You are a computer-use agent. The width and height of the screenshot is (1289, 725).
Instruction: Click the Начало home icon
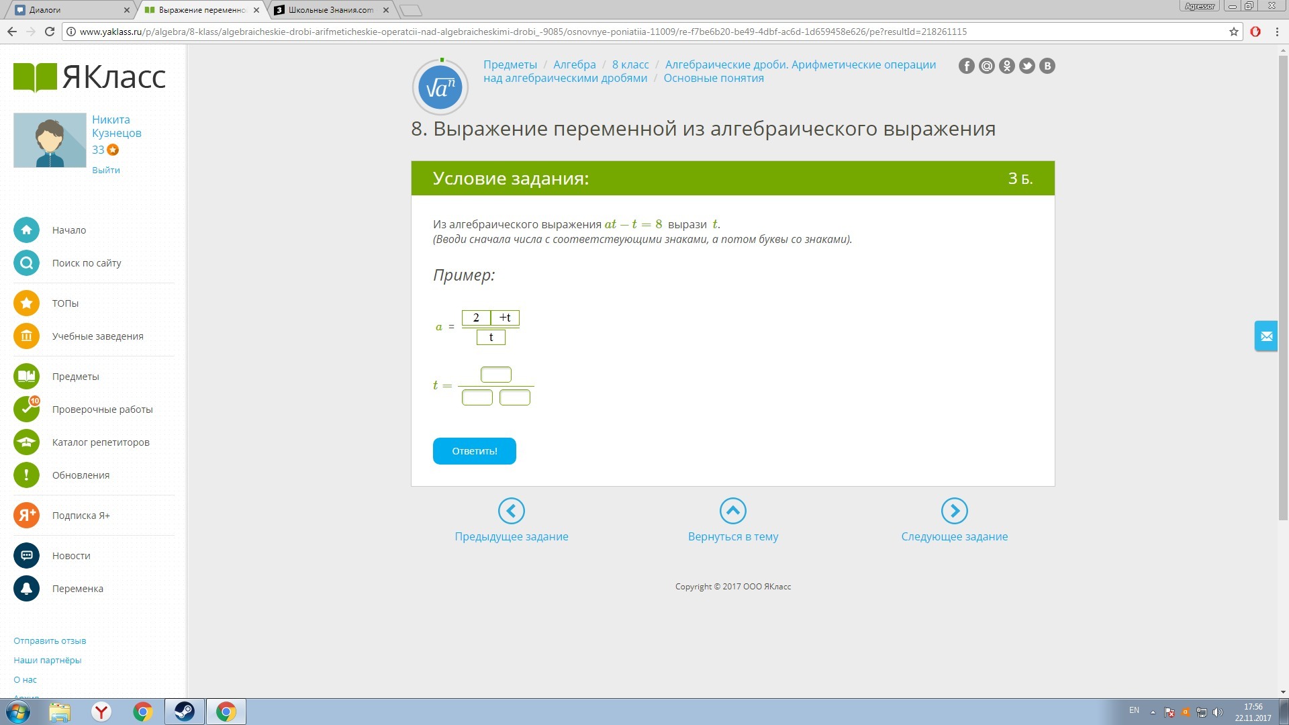pyautogui.click(x=26, y=230)
